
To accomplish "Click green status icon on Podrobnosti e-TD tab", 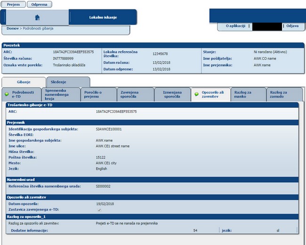I will pos(7,94).
